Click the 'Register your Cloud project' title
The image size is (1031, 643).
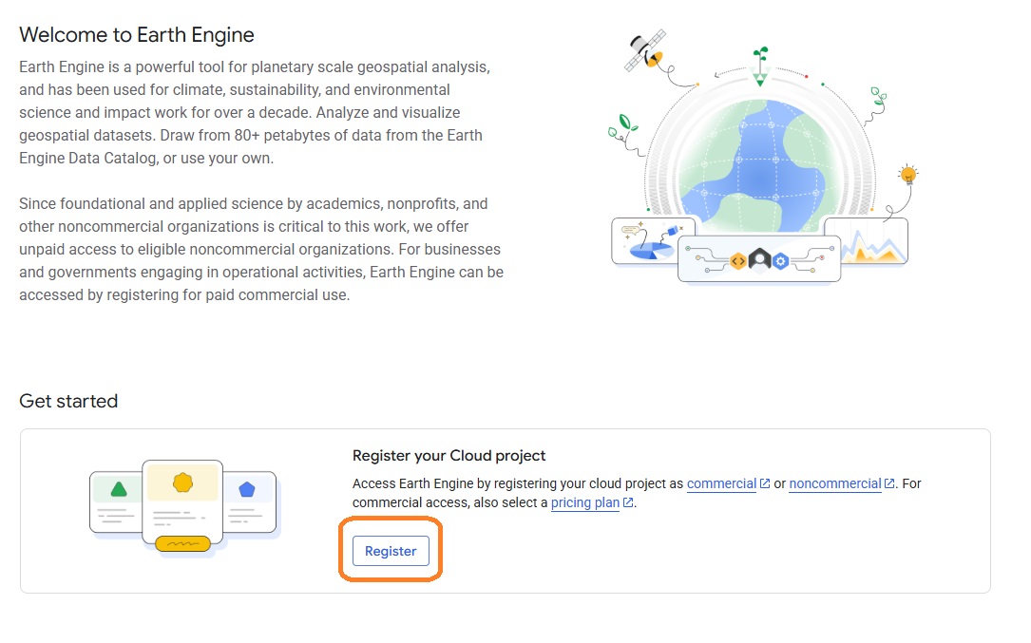(449, 456)
